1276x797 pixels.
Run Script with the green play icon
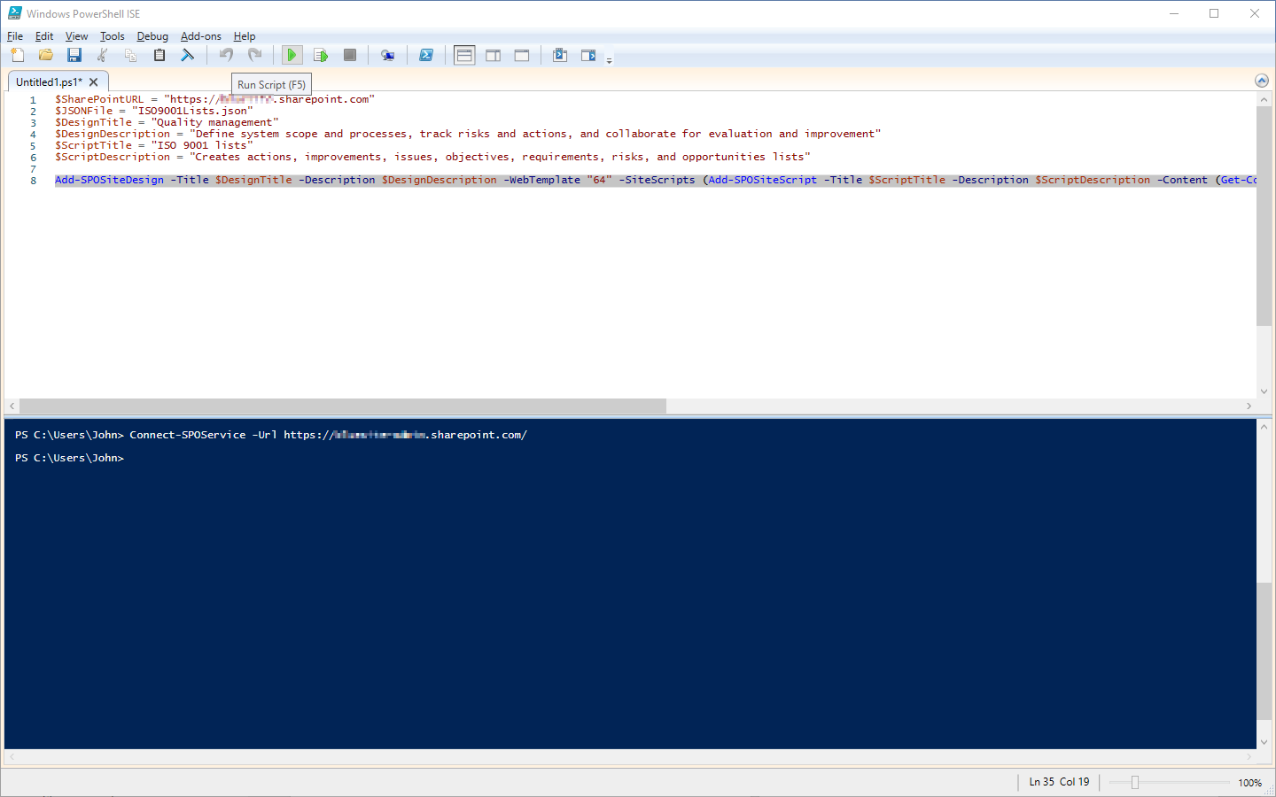coord(292,55)
